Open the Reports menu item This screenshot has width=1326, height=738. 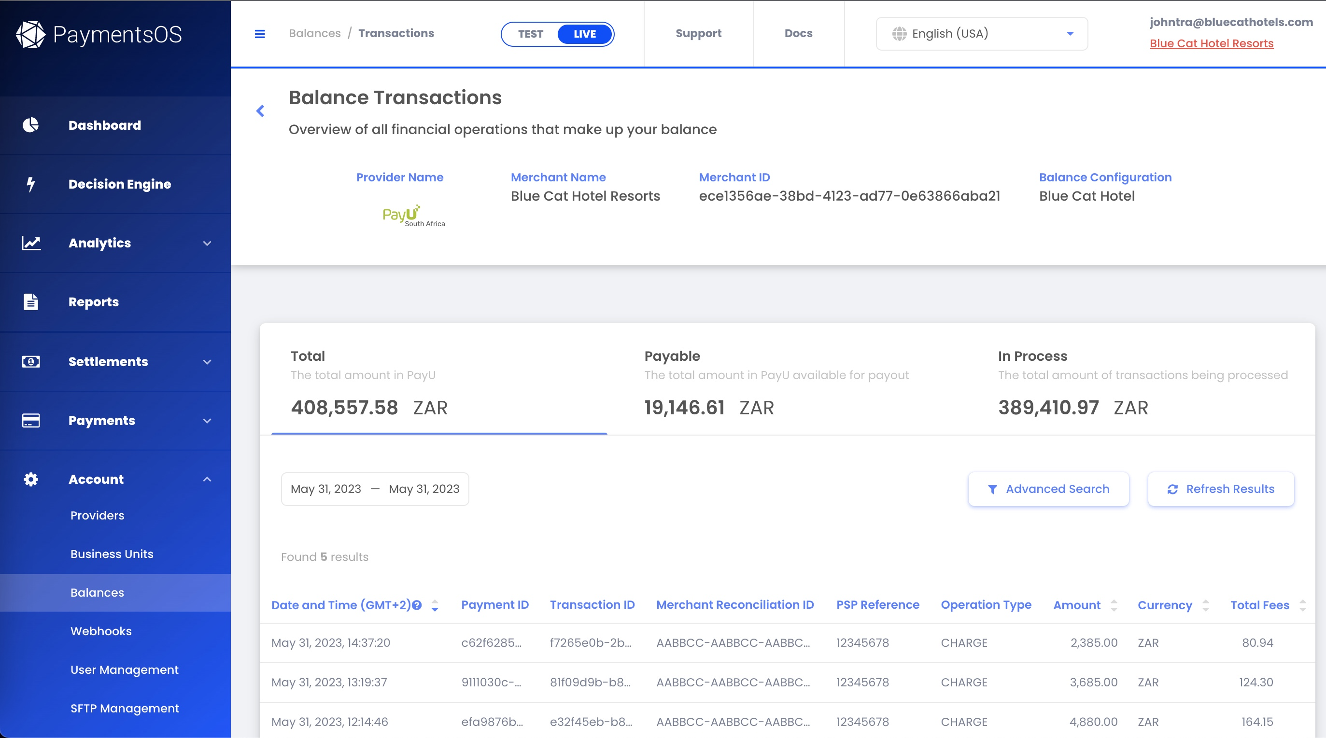(115, 302)
